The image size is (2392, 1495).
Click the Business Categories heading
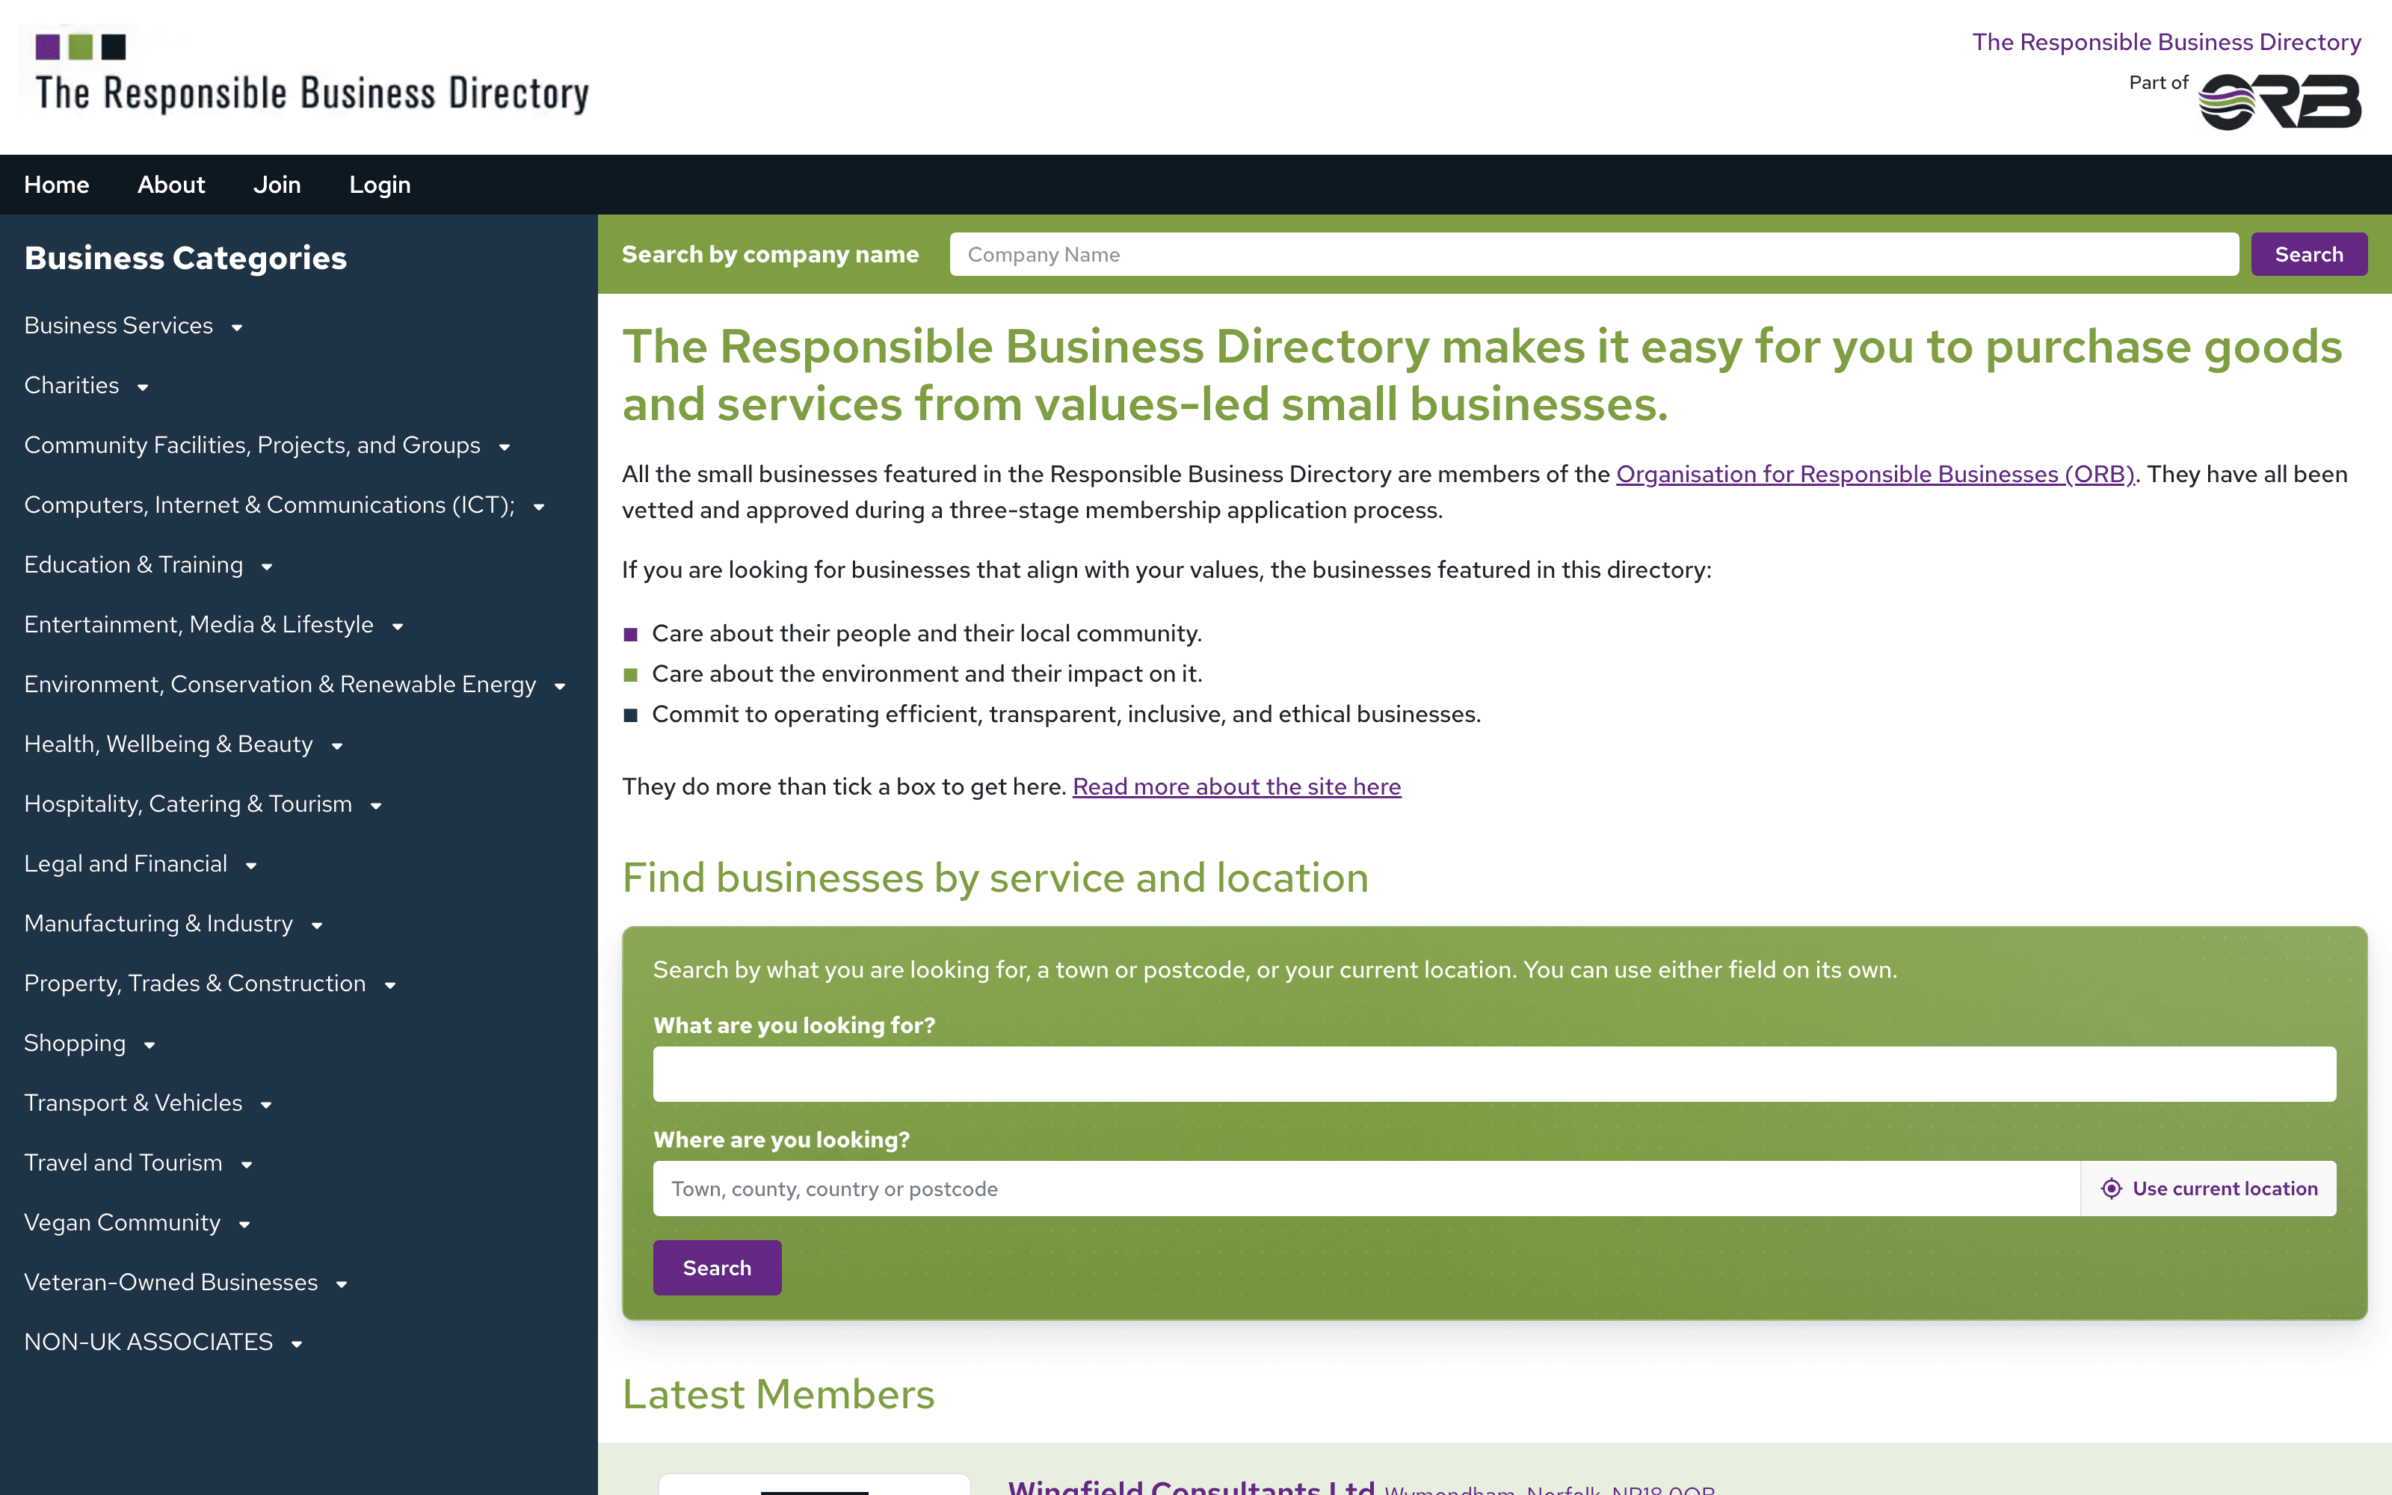click(185, 258)
